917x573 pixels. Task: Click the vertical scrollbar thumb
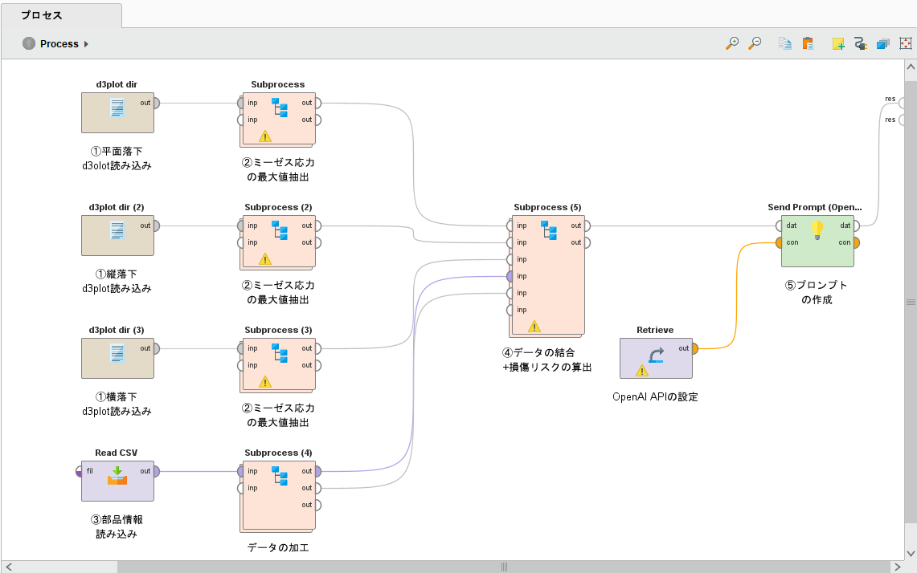pos(911,302)
